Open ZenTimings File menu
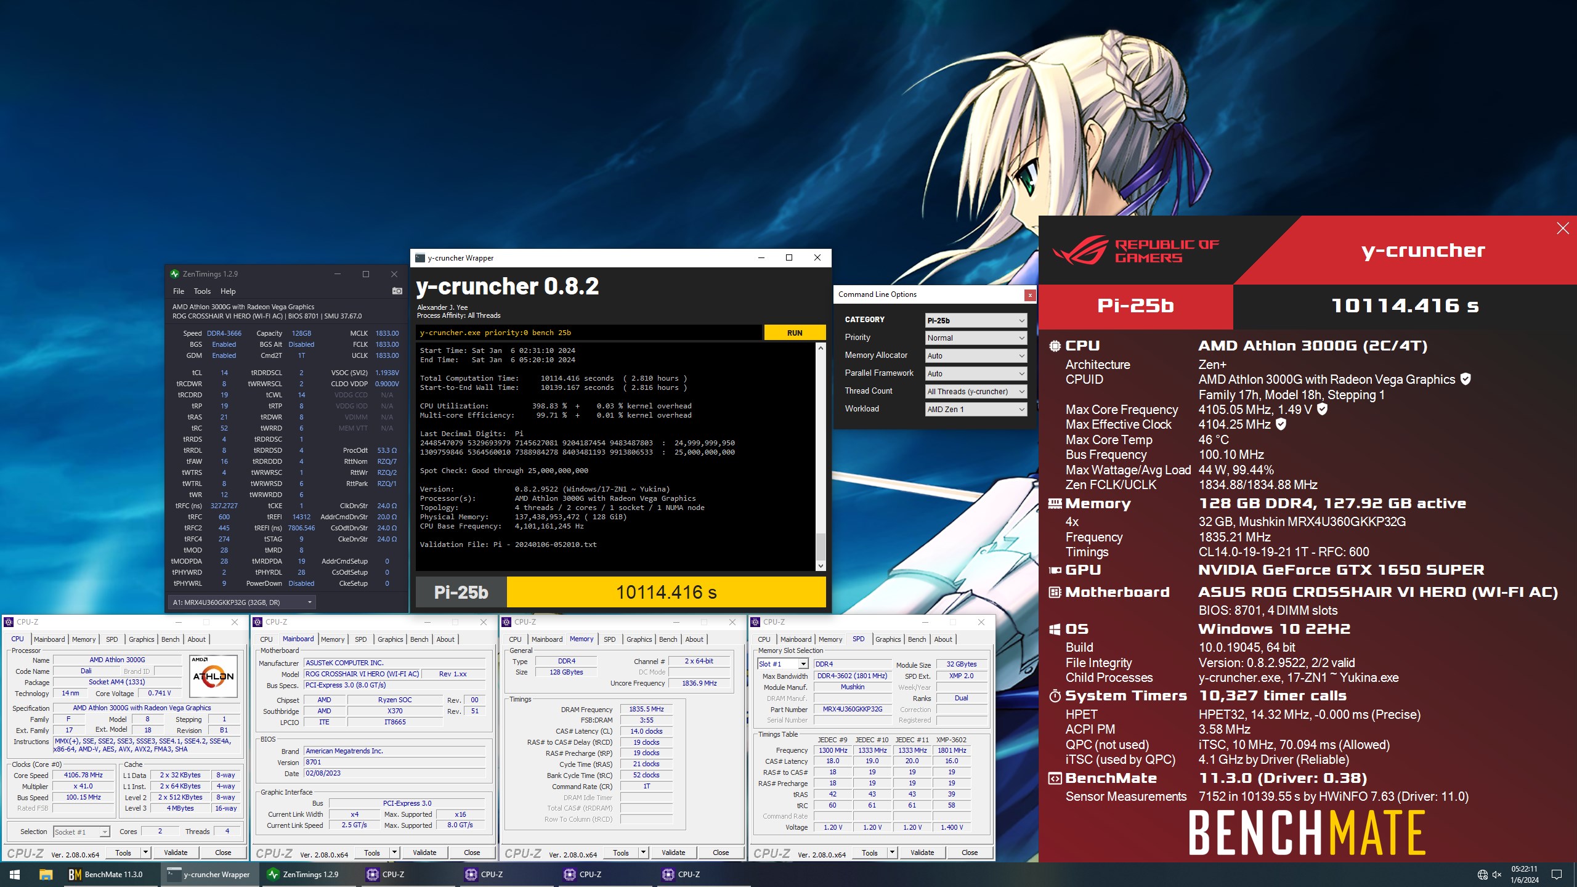 pos(179,291)
